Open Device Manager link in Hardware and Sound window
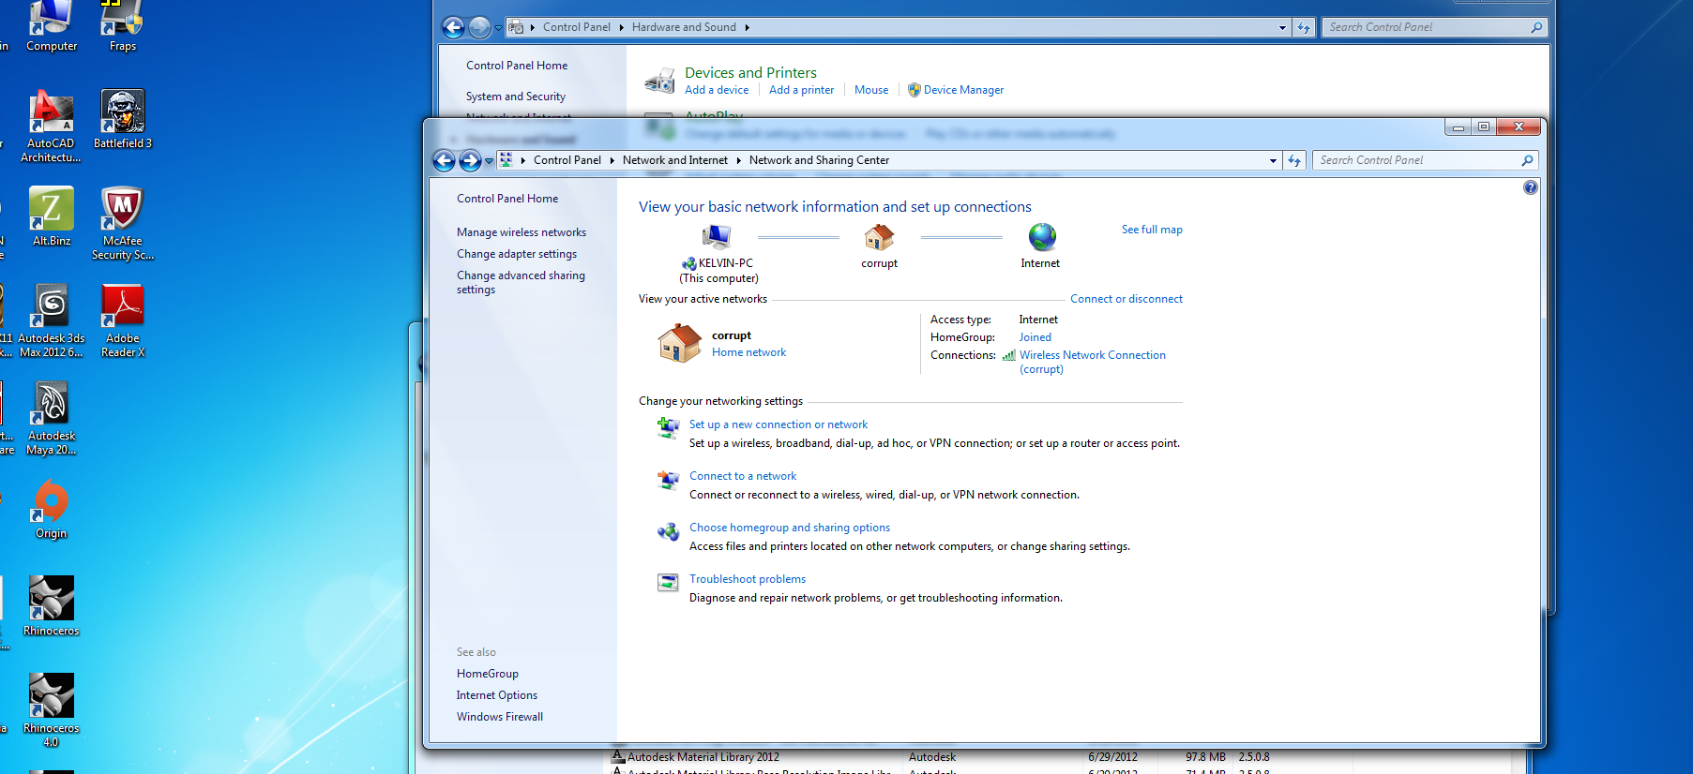Viewport: 1693px width, 774px height. 963,90
